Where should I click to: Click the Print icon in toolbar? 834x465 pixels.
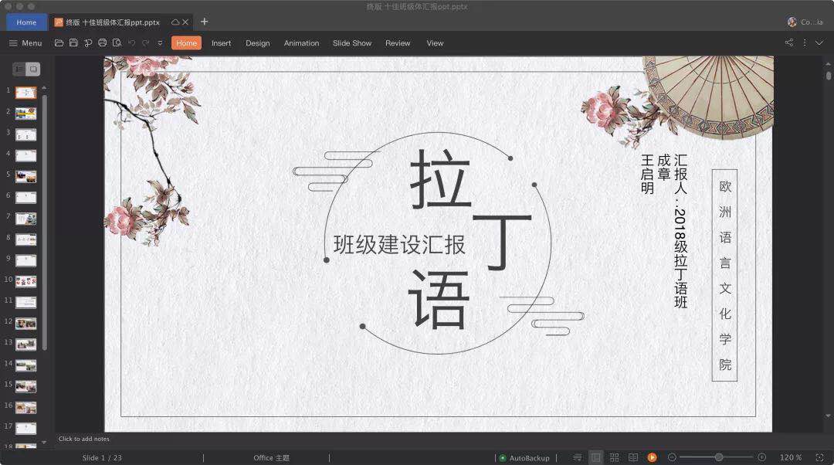tap(102, 43)
